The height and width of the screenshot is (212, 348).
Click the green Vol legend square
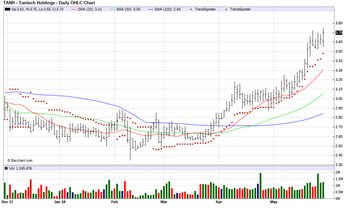(x=6, y=168)
